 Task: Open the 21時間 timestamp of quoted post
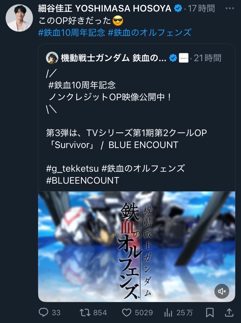click(x=208, y=58)
